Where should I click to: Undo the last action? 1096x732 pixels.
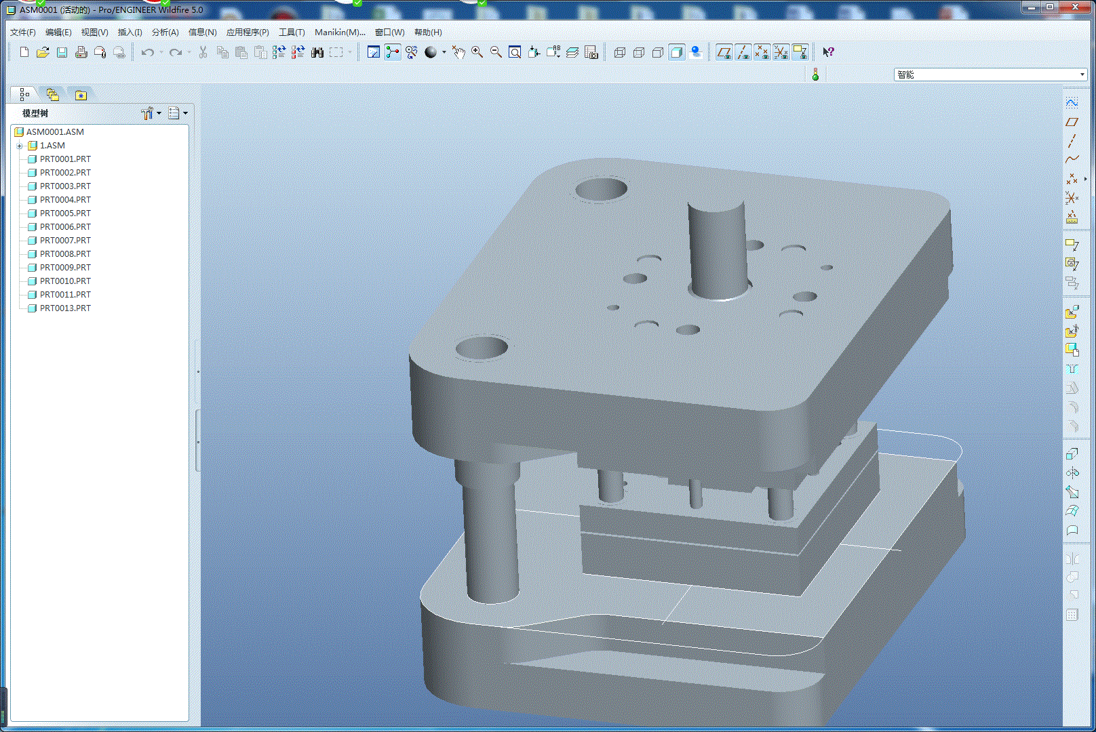[147, 52]
